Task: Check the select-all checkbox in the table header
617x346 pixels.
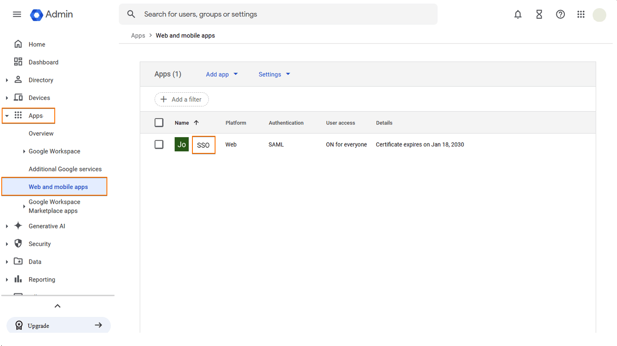Action: (159, 122)
